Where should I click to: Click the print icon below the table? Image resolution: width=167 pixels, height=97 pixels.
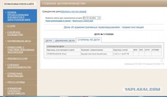click(162, 60)
